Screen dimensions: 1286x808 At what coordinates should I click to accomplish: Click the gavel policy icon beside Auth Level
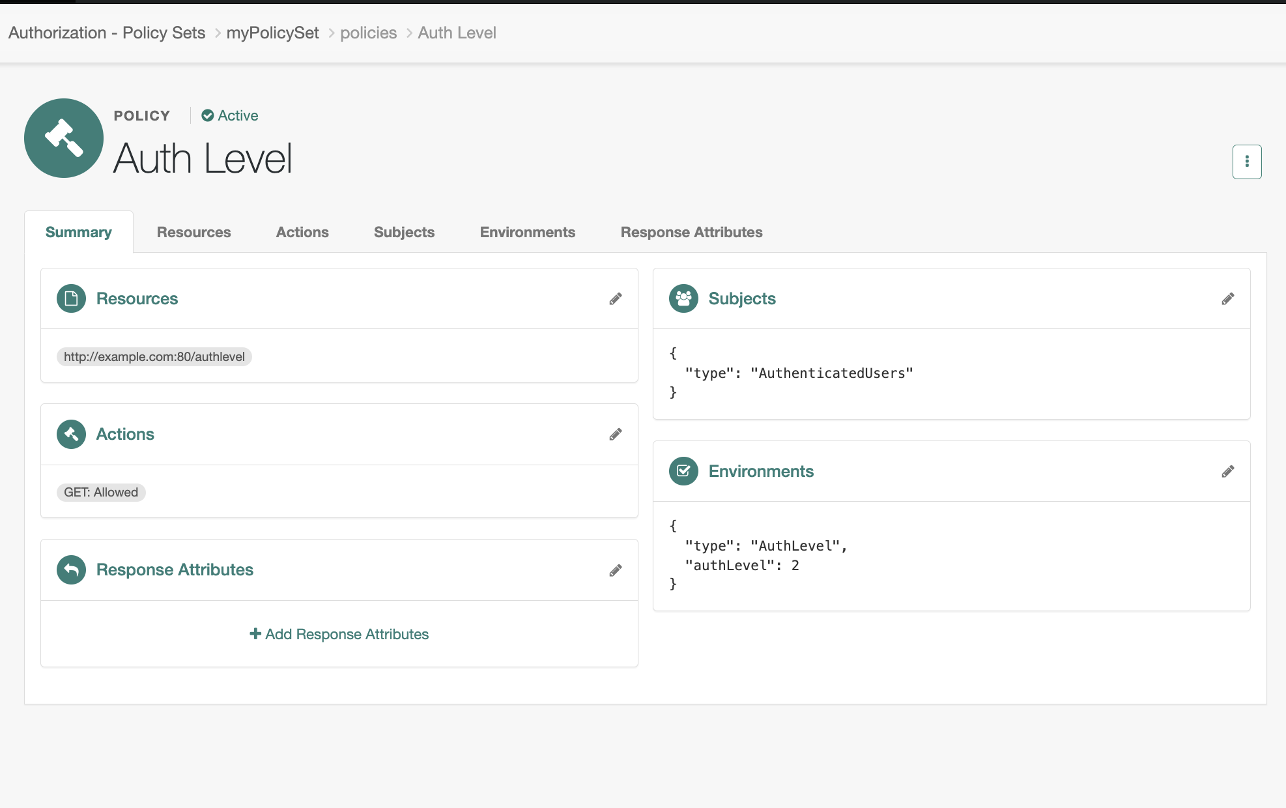click(63, 137)
